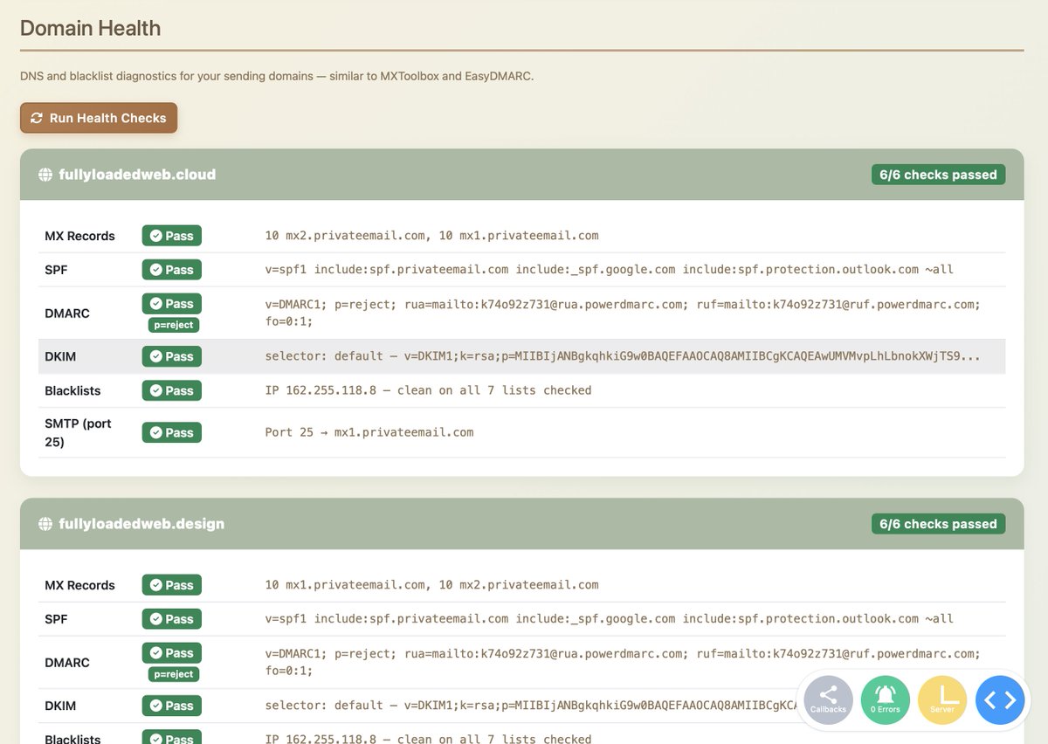Click the SPF record value under fullyloadedweb.cloud
1048x744 pixels.
click(x=610, y=270)
